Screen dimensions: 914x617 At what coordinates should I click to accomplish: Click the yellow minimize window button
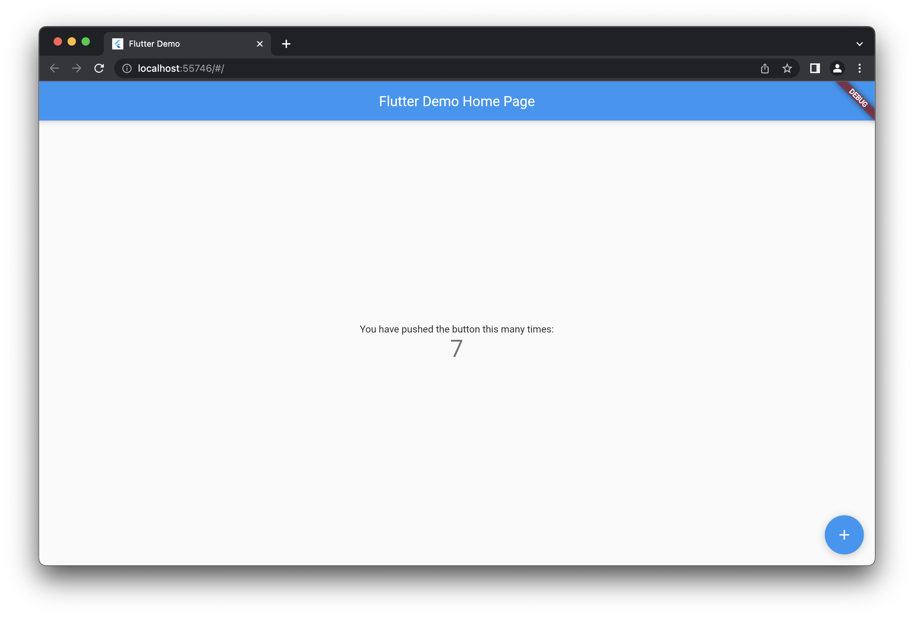tap(71, 42)
